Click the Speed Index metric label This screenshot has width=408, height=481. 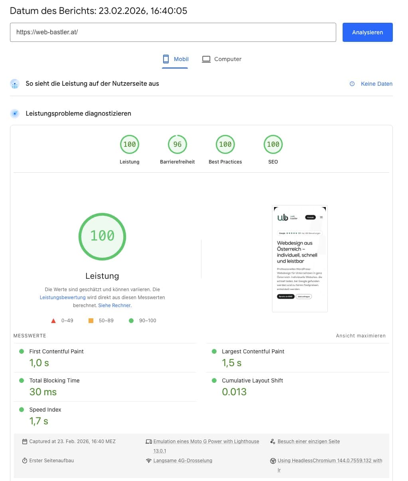point(45,410)
